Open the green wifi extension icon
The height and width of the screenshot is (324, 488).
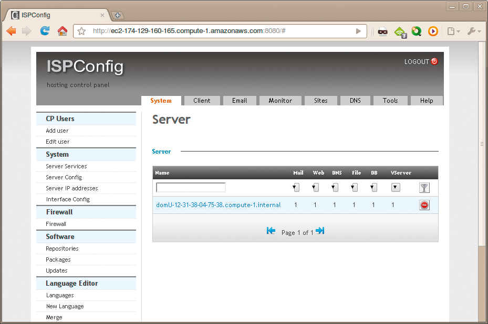(400, 32)
